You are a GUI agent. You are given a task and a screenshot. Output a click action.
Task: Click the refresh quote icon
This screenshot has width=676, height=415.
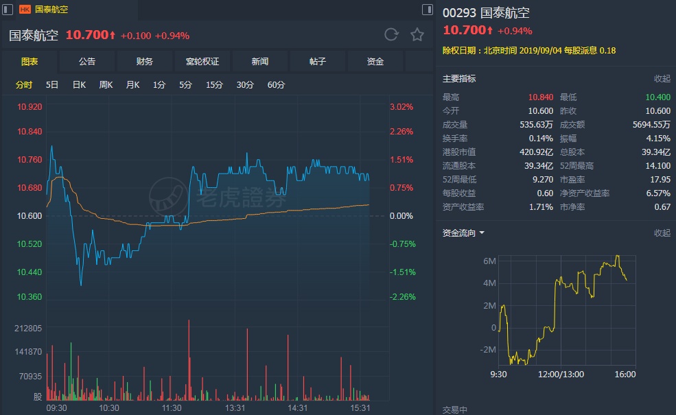[x=391, y=35]
